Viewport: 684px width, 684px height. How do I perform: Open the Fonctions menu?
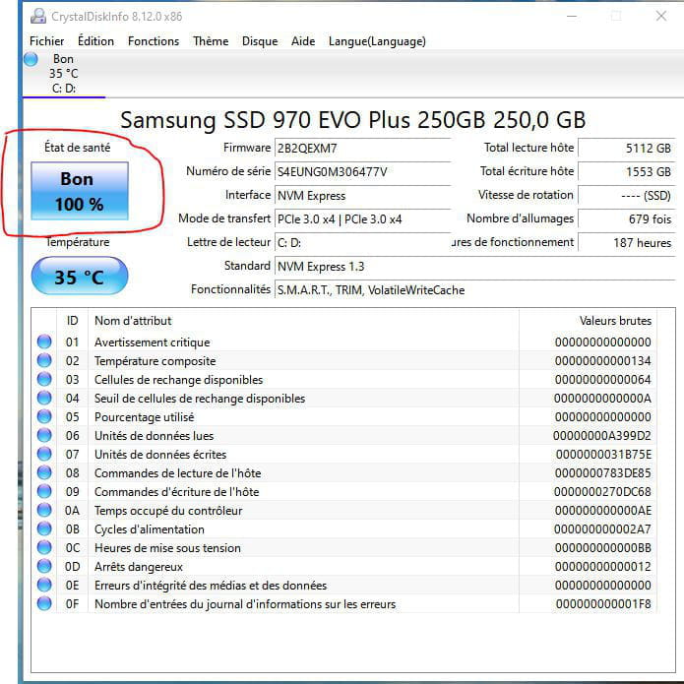(x=154, y=41)
